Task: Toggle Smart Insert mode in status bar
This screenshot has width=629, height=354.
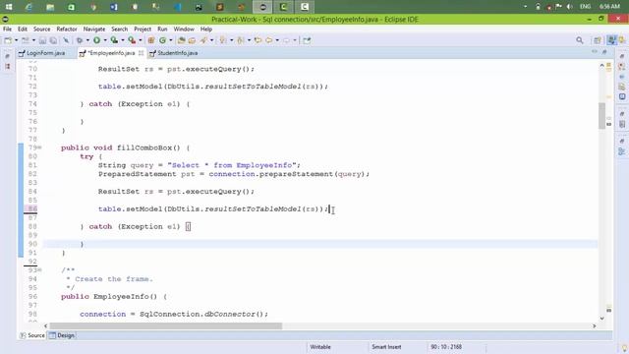Action: pos(386,347)
